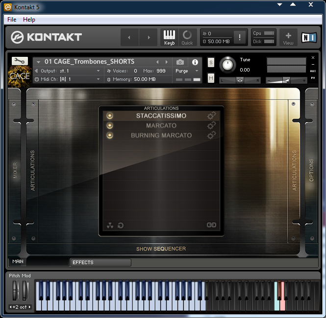The height and width of the screenshot is (318, 326).
Task: Adjust the volume slider
Action: [x=286, y=80]
